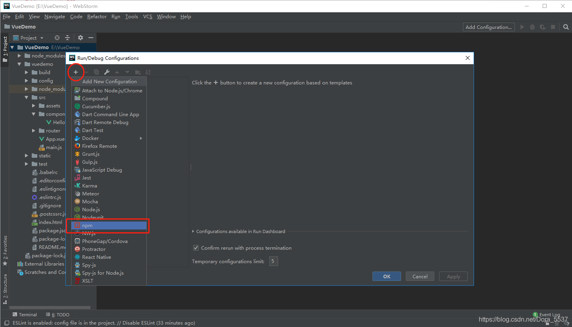Select .babelrc in the project tree
This screenshot has height=327, width=572.
[45, 172]
